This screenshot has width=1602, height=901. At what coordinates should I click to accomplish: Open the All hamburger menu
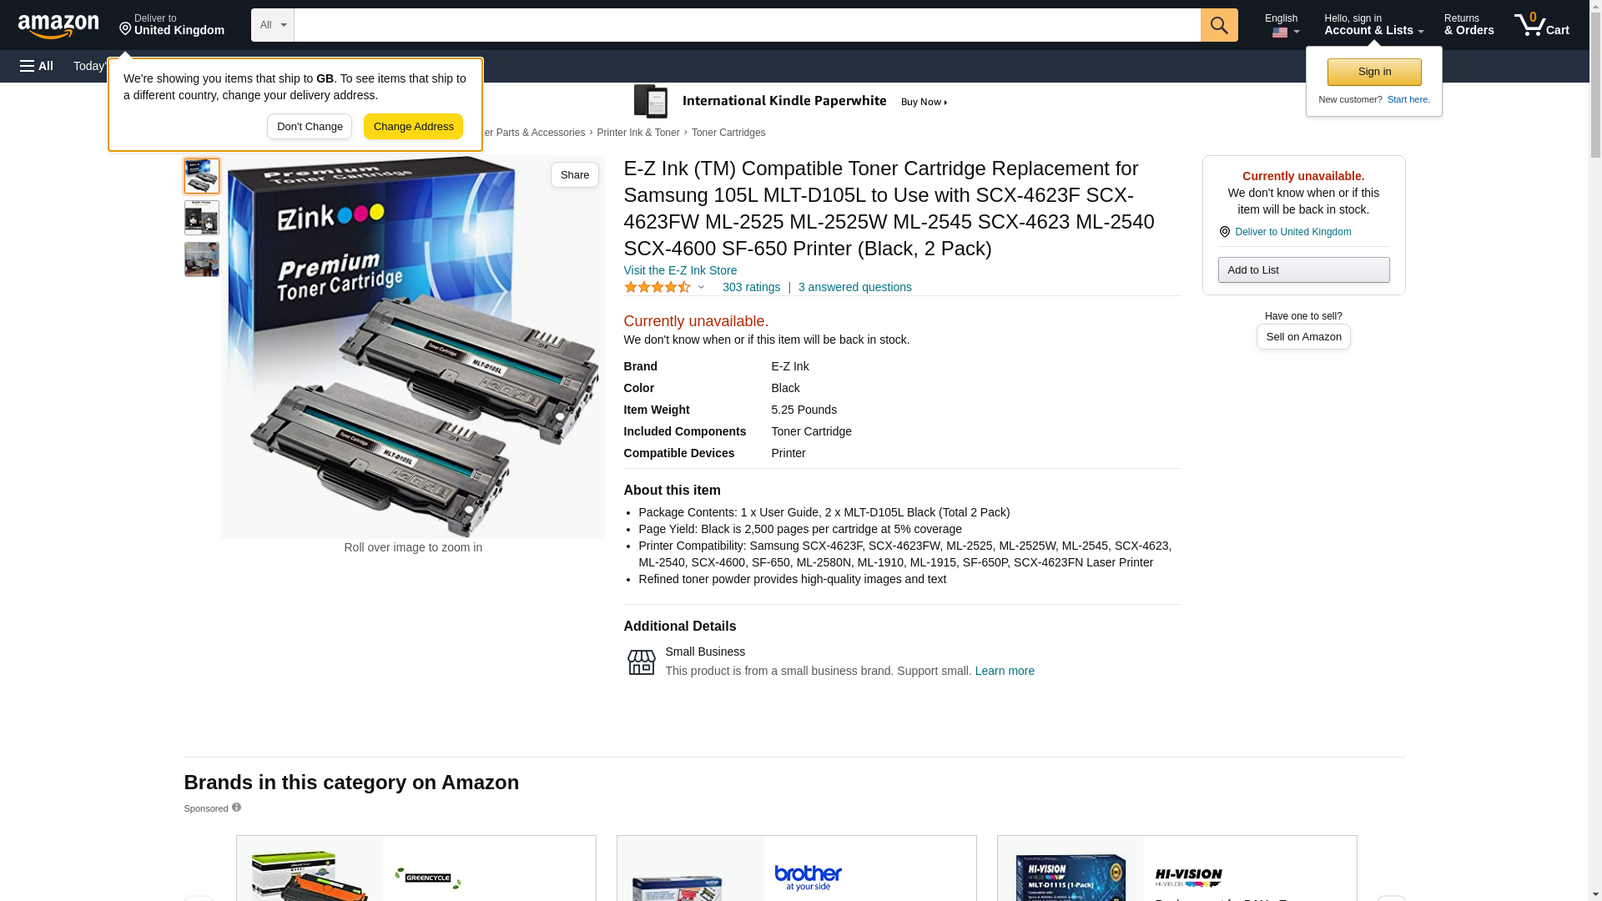(37, 66)
